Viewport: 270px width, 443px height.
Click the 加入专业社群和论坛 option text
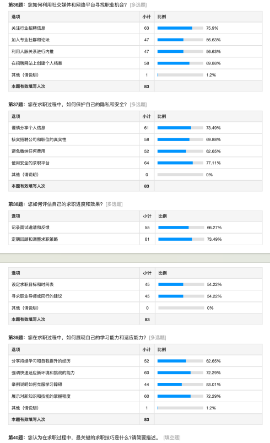[30, 40]
